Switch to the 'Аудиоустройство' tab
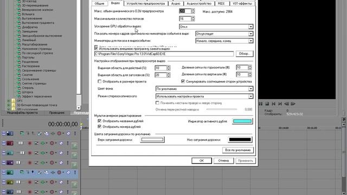The width and height of the screenshot is (347, 195). [199, 4]
